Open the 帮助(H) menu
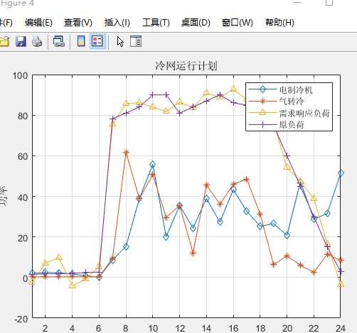The width and height of the screenshot is (357, 333). click(279, 23)
